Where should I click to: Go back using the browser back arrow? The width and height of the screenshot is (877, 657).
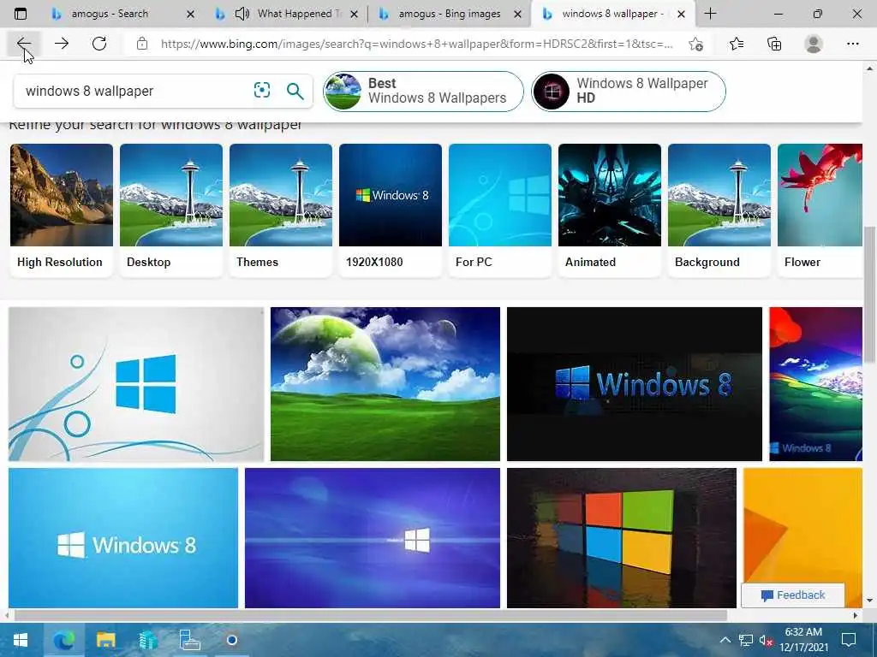[23, 44]
